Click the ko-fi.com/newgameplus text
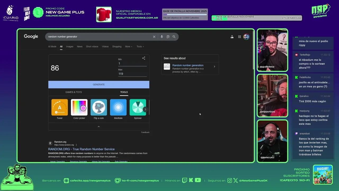Screen dimensions: 339x191 pyautogui.click(x=140, y=181)
